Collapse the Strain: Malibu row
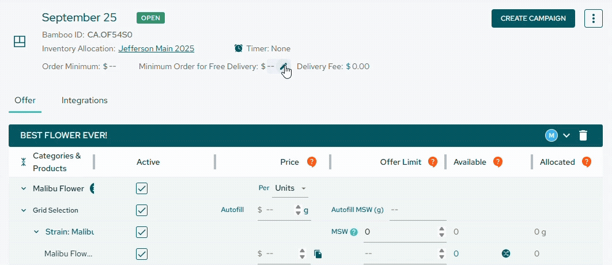Viewport: 612px width, 265px height. click(36, 232)
